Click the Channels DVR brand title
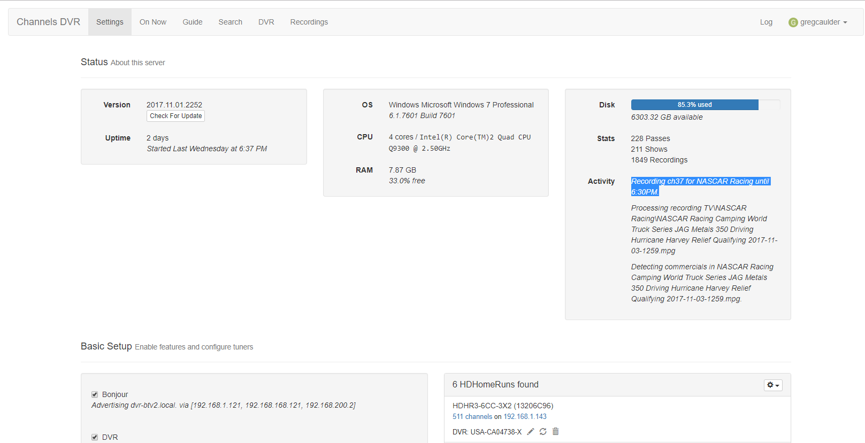 (48, 22)
